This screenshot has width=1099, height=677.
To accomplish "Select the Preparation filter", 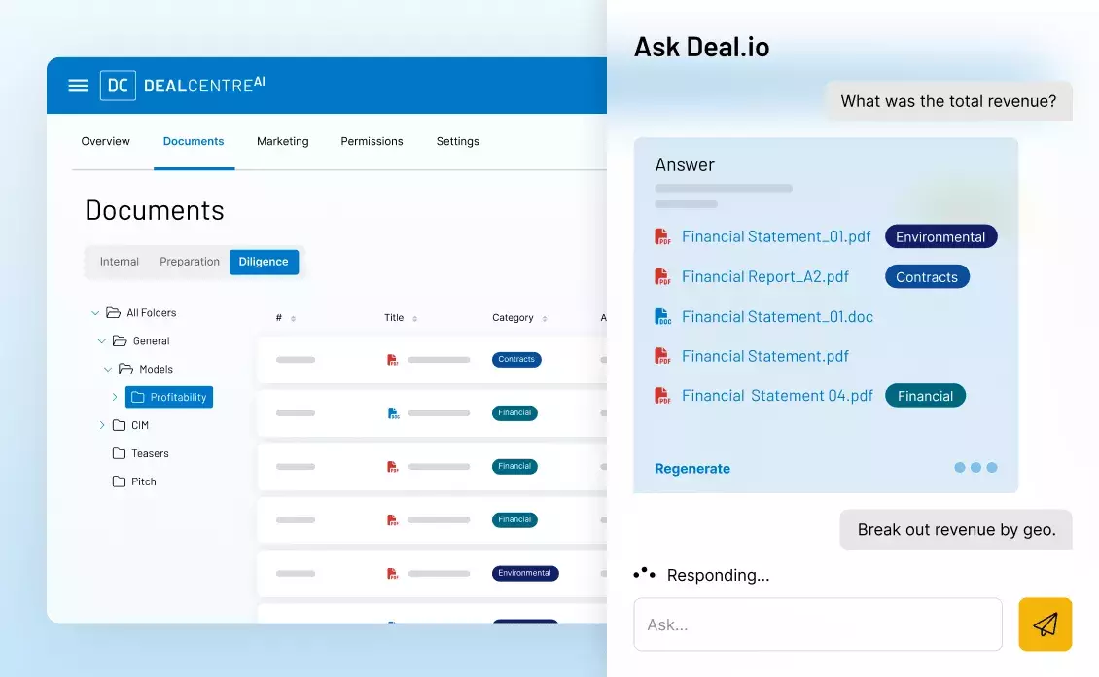I will point(189,262).
